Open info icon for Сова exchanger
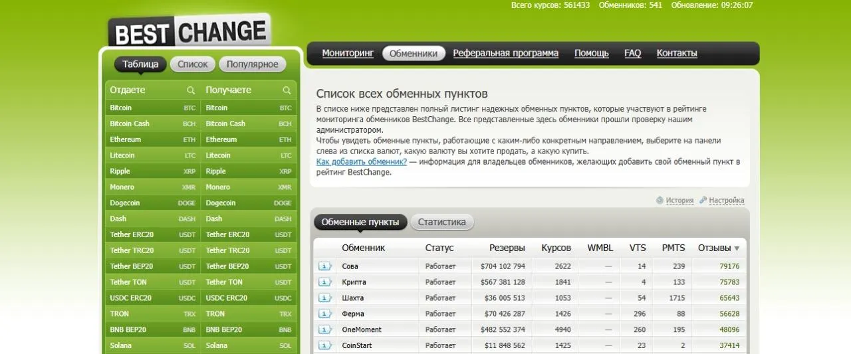851x354 pixels. [x=324, y=266]
